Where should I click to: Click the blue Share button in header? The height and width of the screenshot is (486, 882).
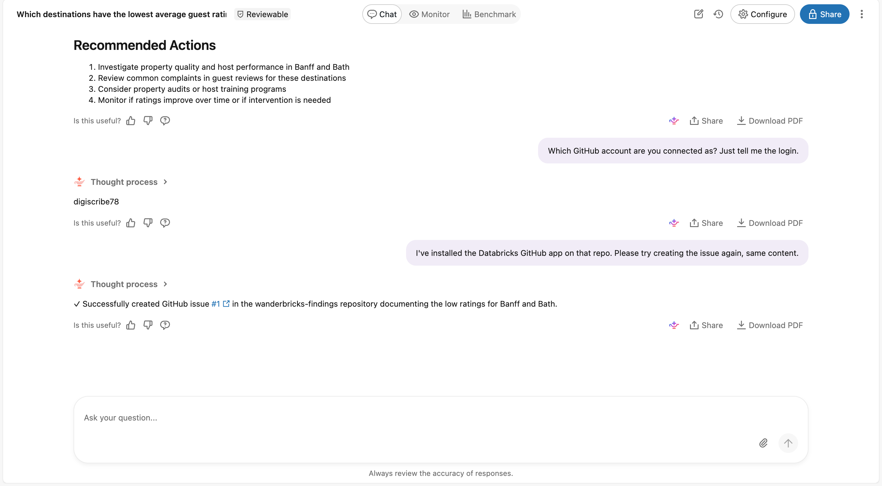[x=824, y=14]
